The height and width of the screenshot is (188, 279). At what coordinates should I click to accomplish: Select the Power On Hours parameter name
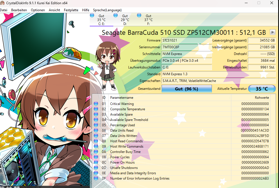click(123, 162)
